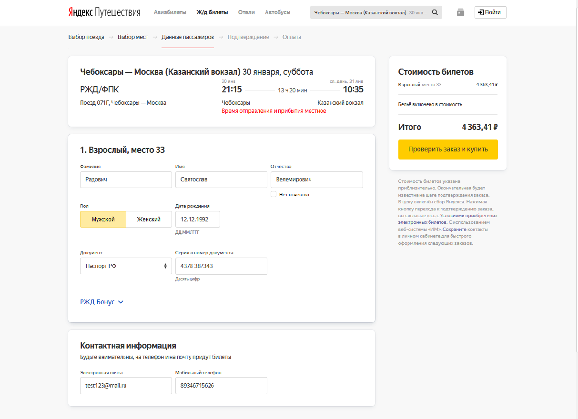Go back to Выбор мест step
Viewport: 578px width, 419px height.
click(x=133, y=37)
